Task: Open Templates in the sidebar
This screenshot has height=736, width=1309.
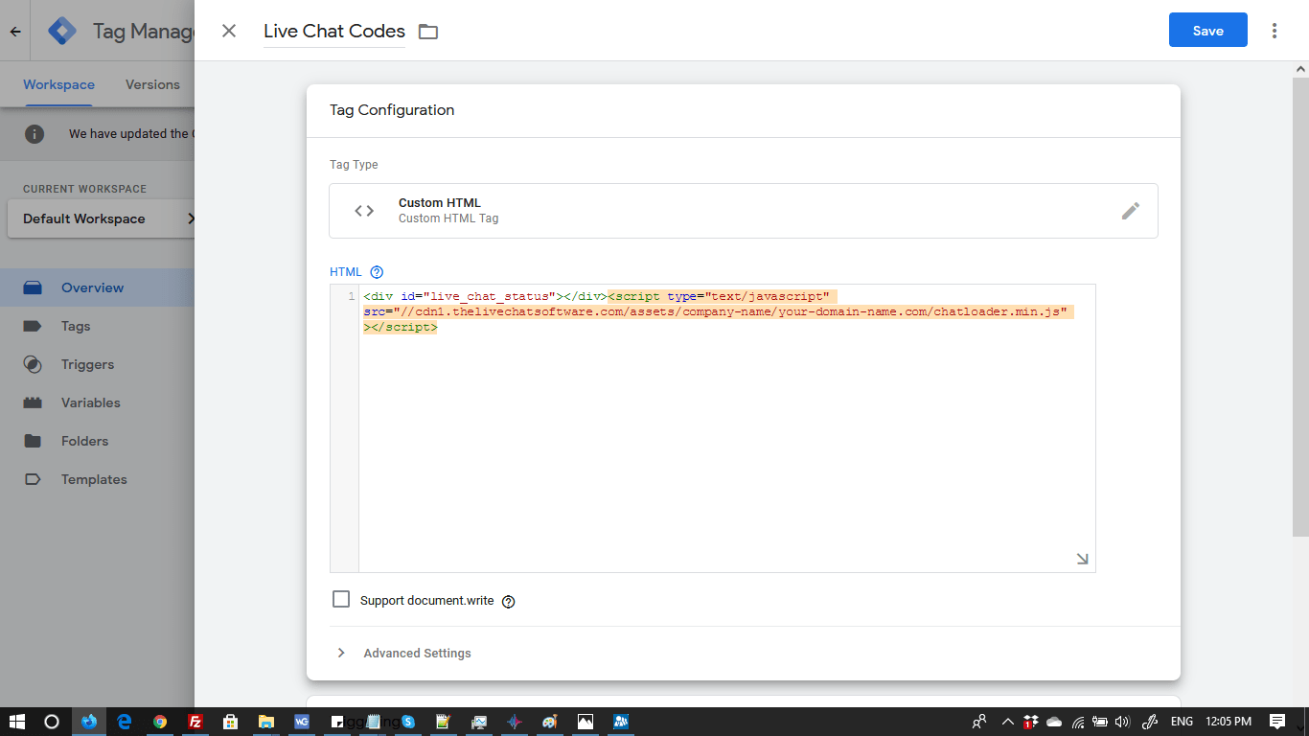Action: click(x=97, y=479)
